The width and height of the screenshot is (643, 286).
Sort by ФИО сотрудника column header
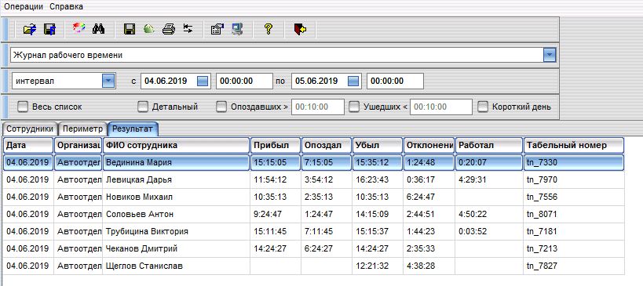pyautogui.click(x=177, y=145)
